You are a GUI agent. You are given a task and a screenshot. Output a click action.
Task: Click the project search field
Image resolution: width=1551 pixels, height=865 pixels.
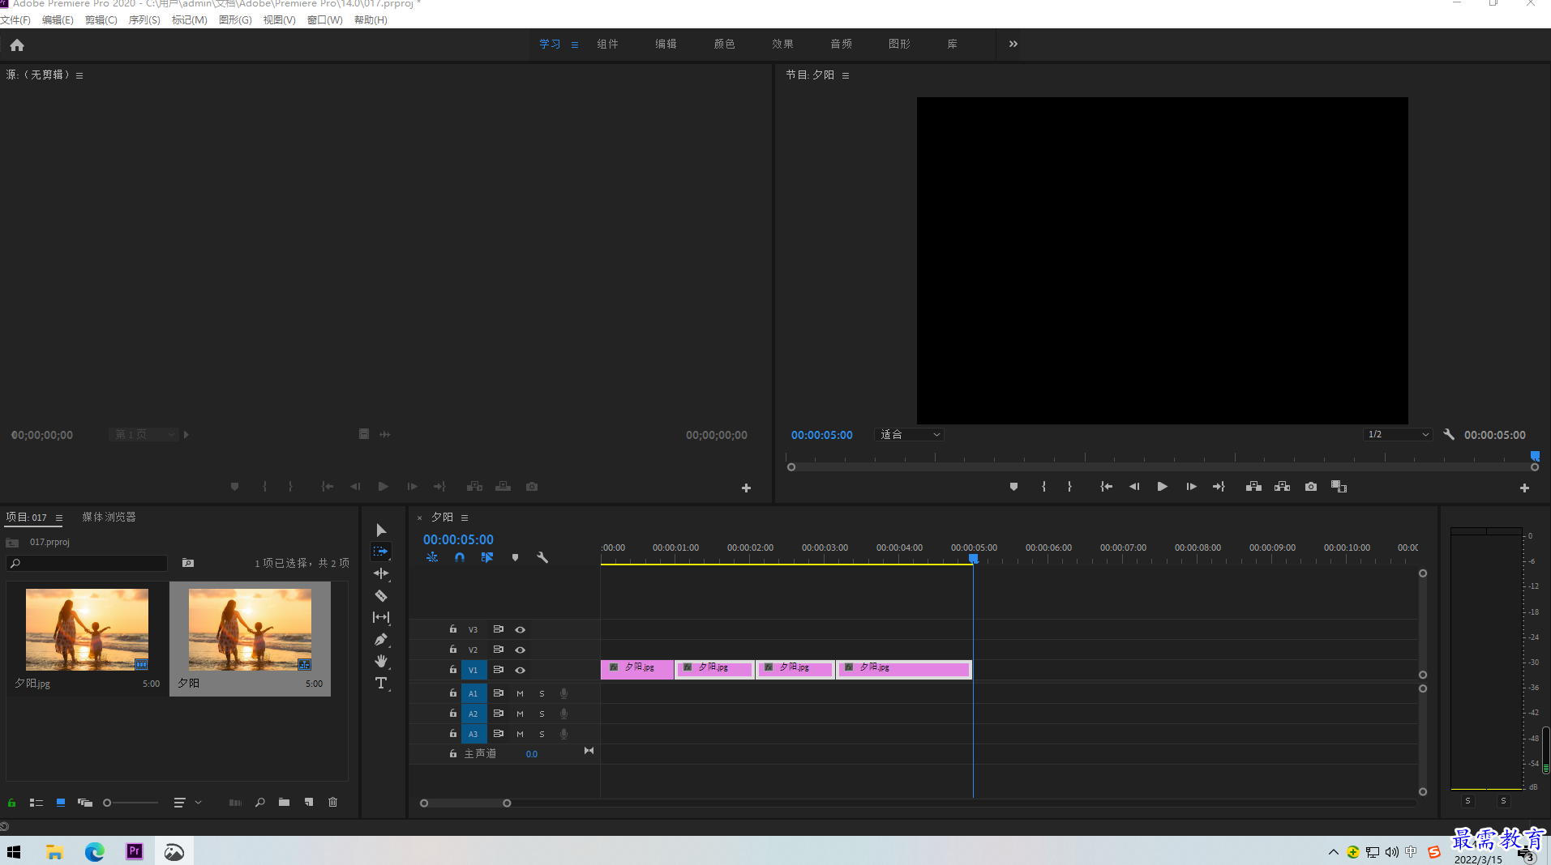tap(87, 563)
